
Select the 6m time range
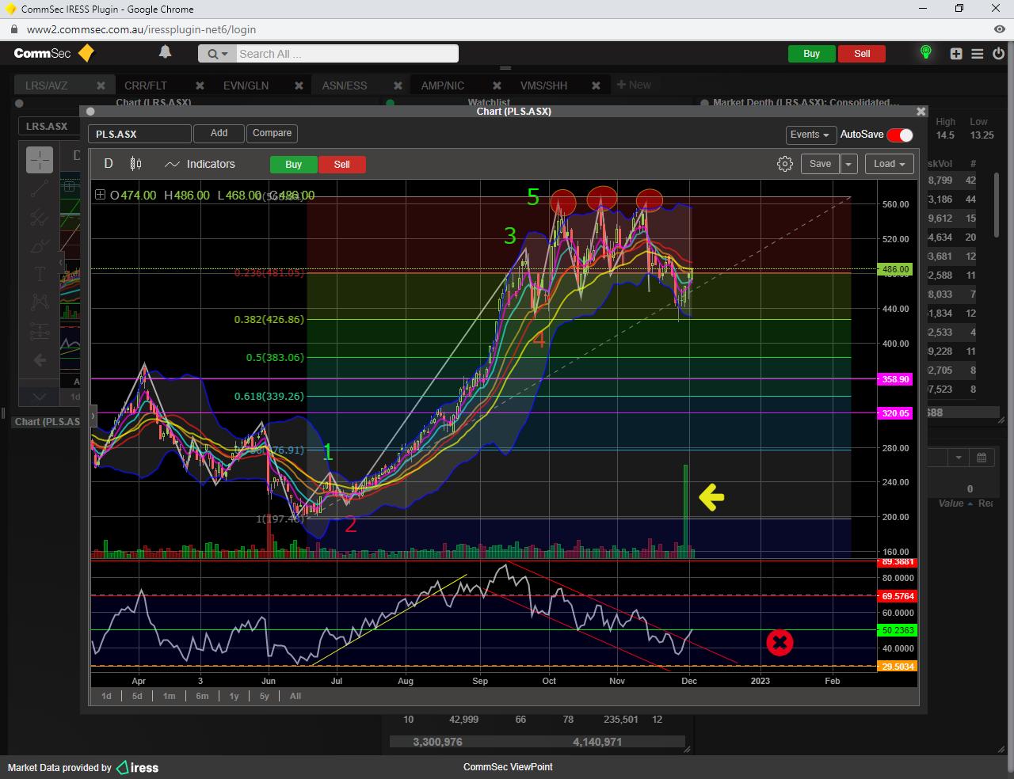[x=202, y=696]
